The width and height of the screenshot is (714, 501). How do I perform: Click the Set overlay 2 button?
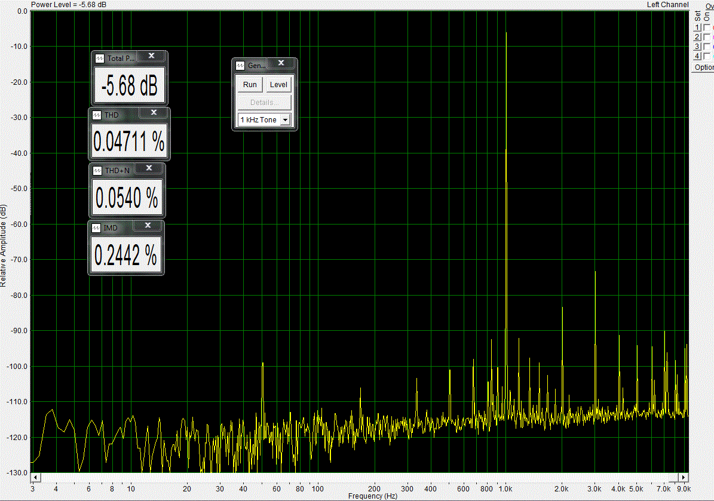click(x=697, y=37)
